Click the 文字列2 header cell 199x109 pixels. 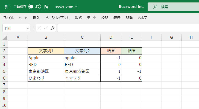tap(82, 51)
